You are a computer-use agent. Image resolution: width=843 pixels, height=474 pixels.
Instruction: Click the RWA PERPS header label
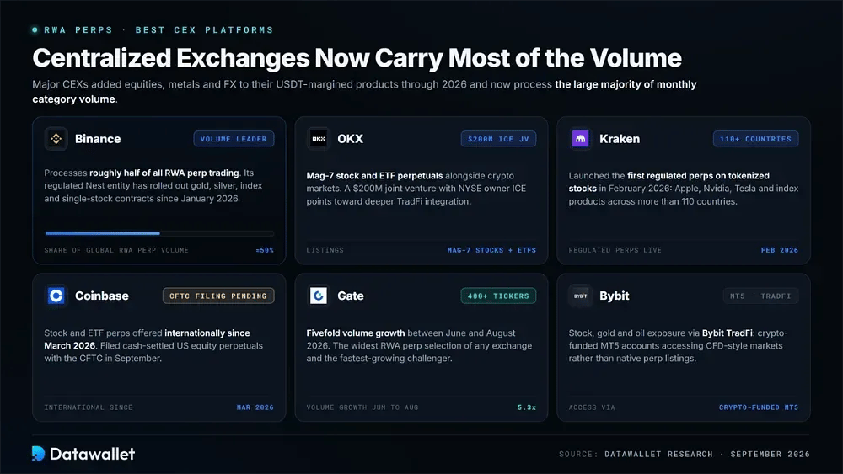pos(78,30)
